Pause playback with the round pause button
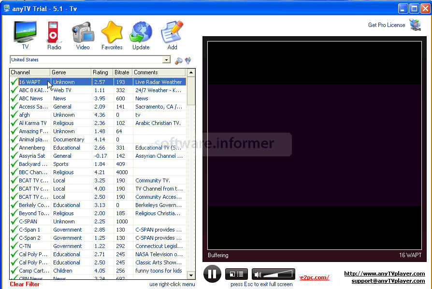This screenshot has width=432, height=289. click(212, 274)
